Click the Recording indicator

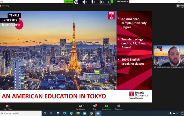pos(4,6)
